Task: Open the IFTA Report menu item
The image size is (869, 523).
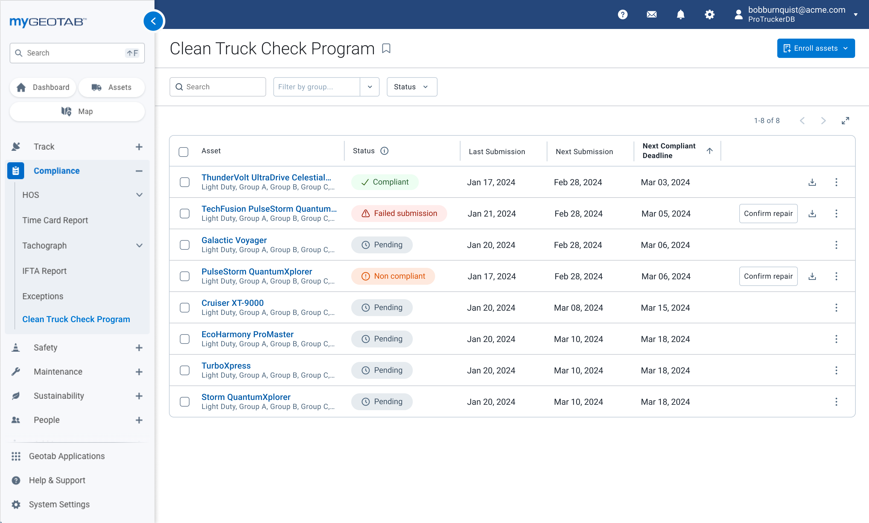Action: tap(44, 271)
